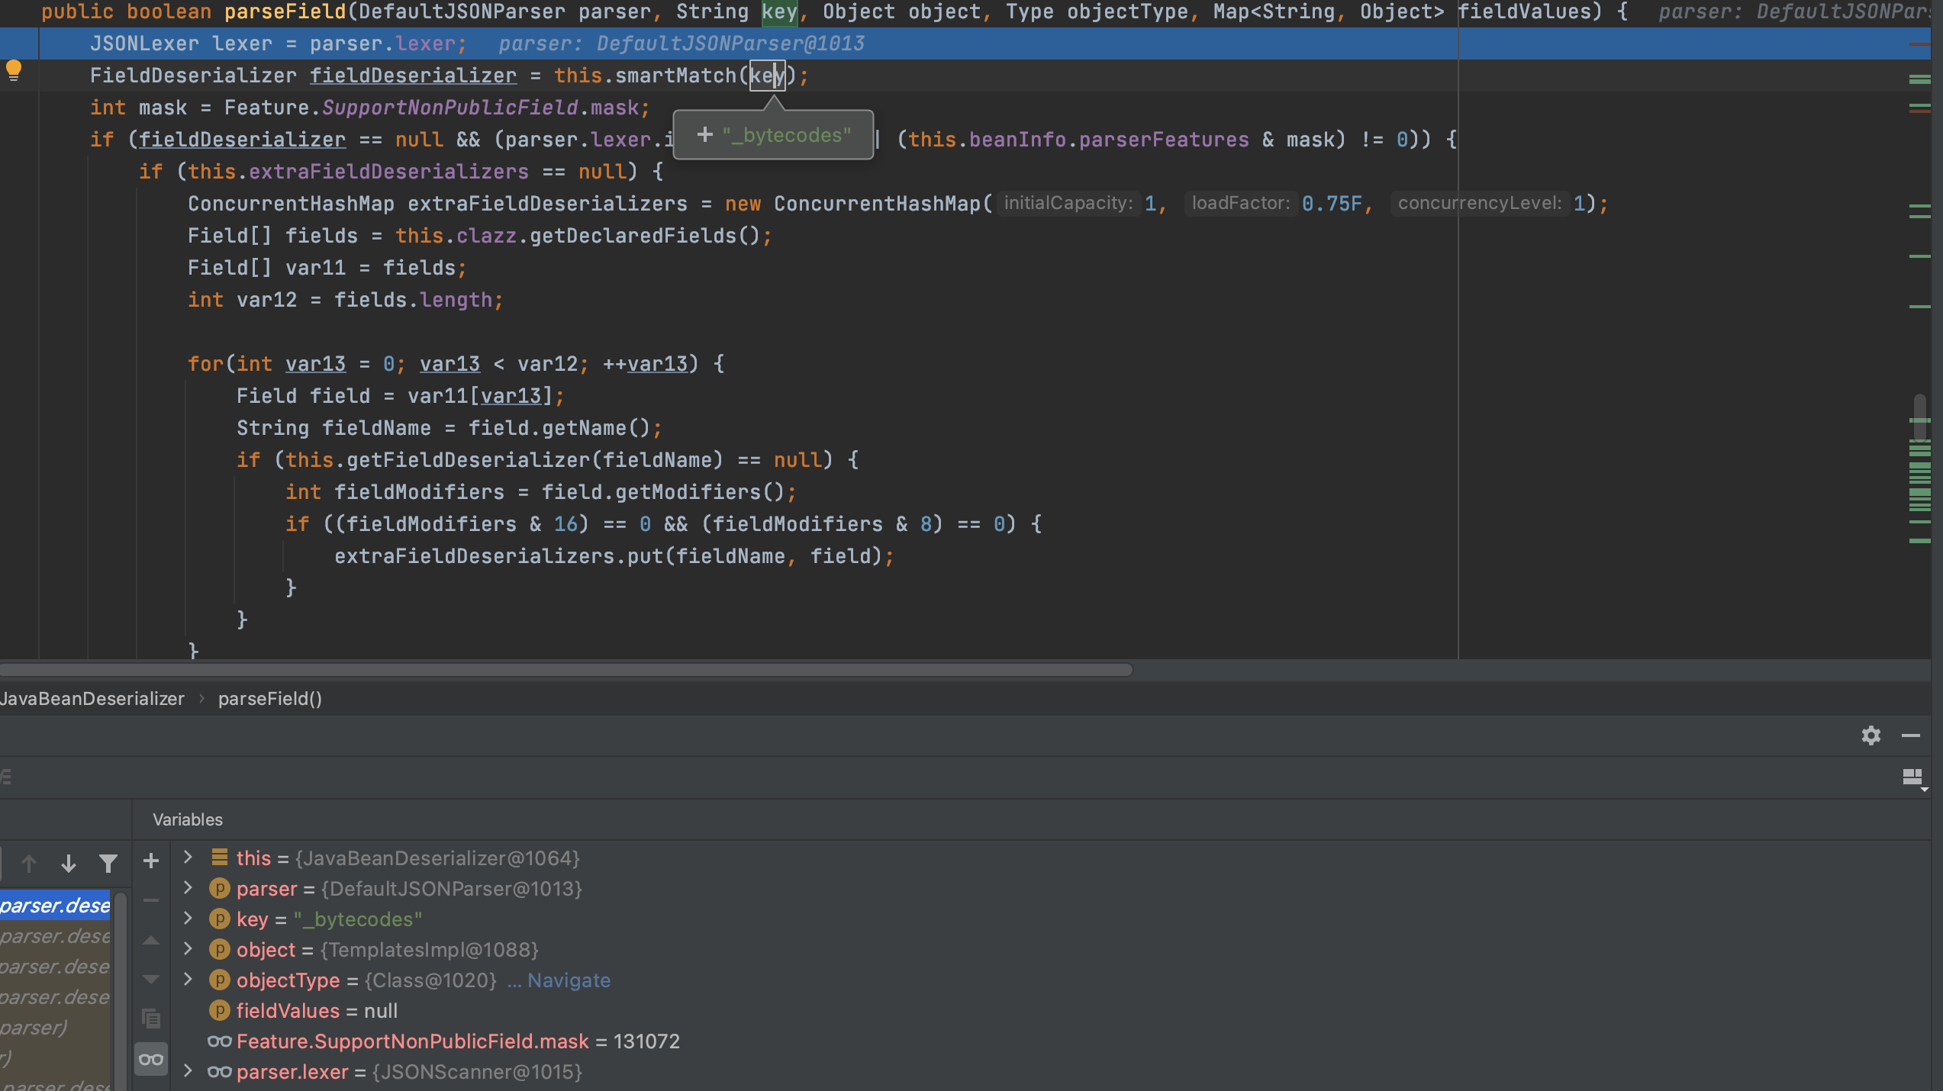Expand the parser.lexer watch entry

pos(188,1071)
